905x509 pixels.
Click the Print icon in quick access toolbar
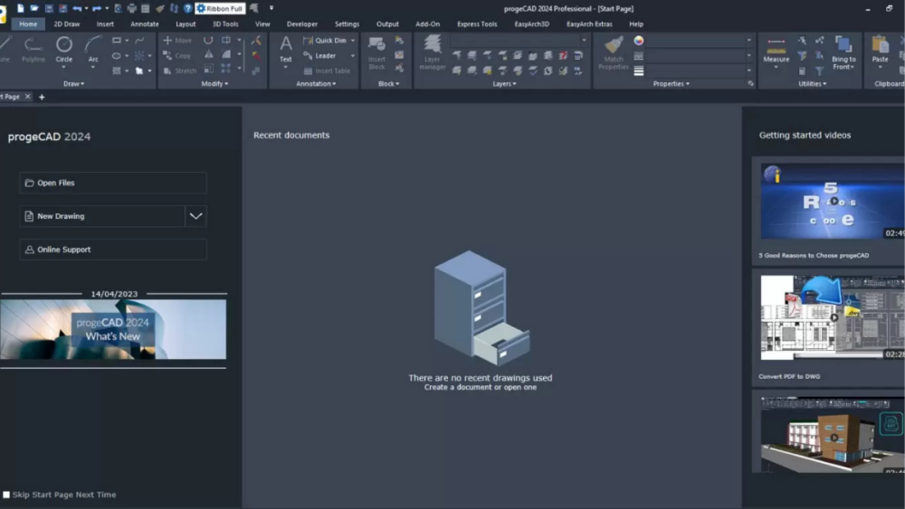coord(131,8)
